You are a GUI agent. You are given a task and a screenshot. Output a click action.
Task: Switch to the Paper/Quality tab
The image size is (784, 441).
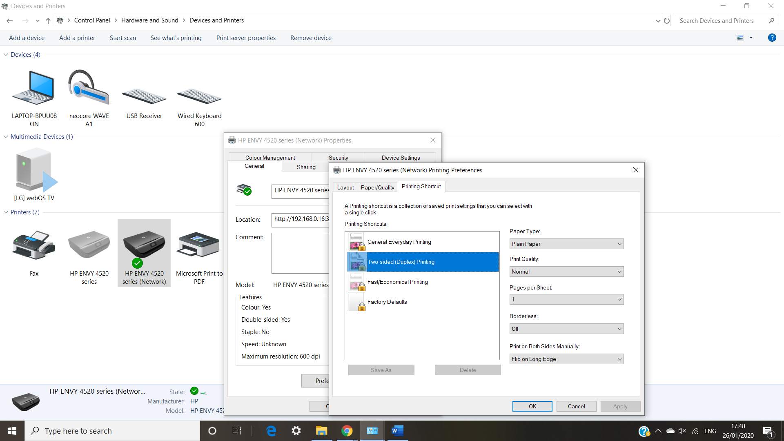(377, 187)
